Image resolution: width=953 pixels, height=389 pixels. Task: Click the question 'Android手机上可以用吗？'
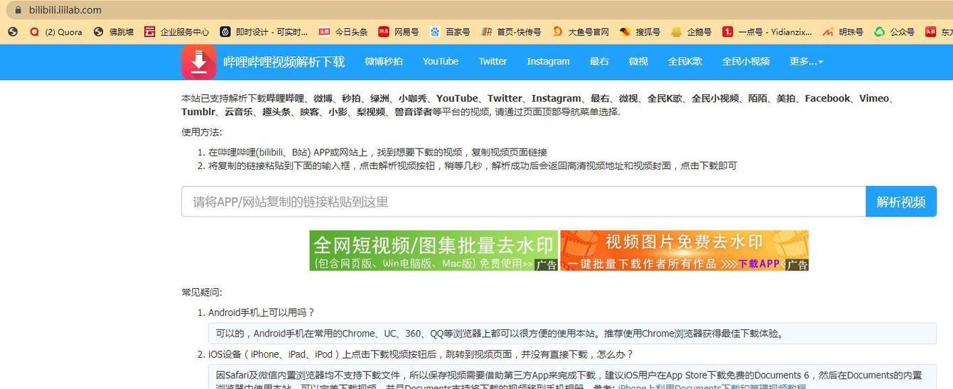pyautogui.click(x=262, y=312)
